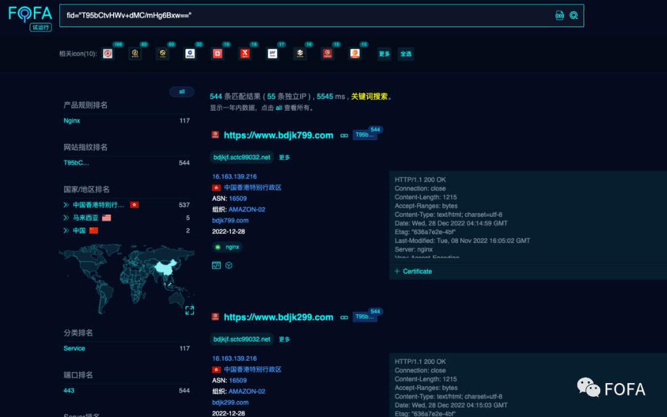Click the flag beside 马来西亚
Viewport: 667px width, 417px height.
click(x=106, y=217)
